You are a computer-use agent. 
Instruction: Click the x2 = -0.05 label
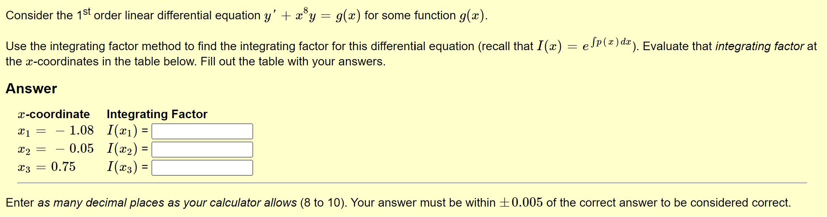tap(56, 149)
